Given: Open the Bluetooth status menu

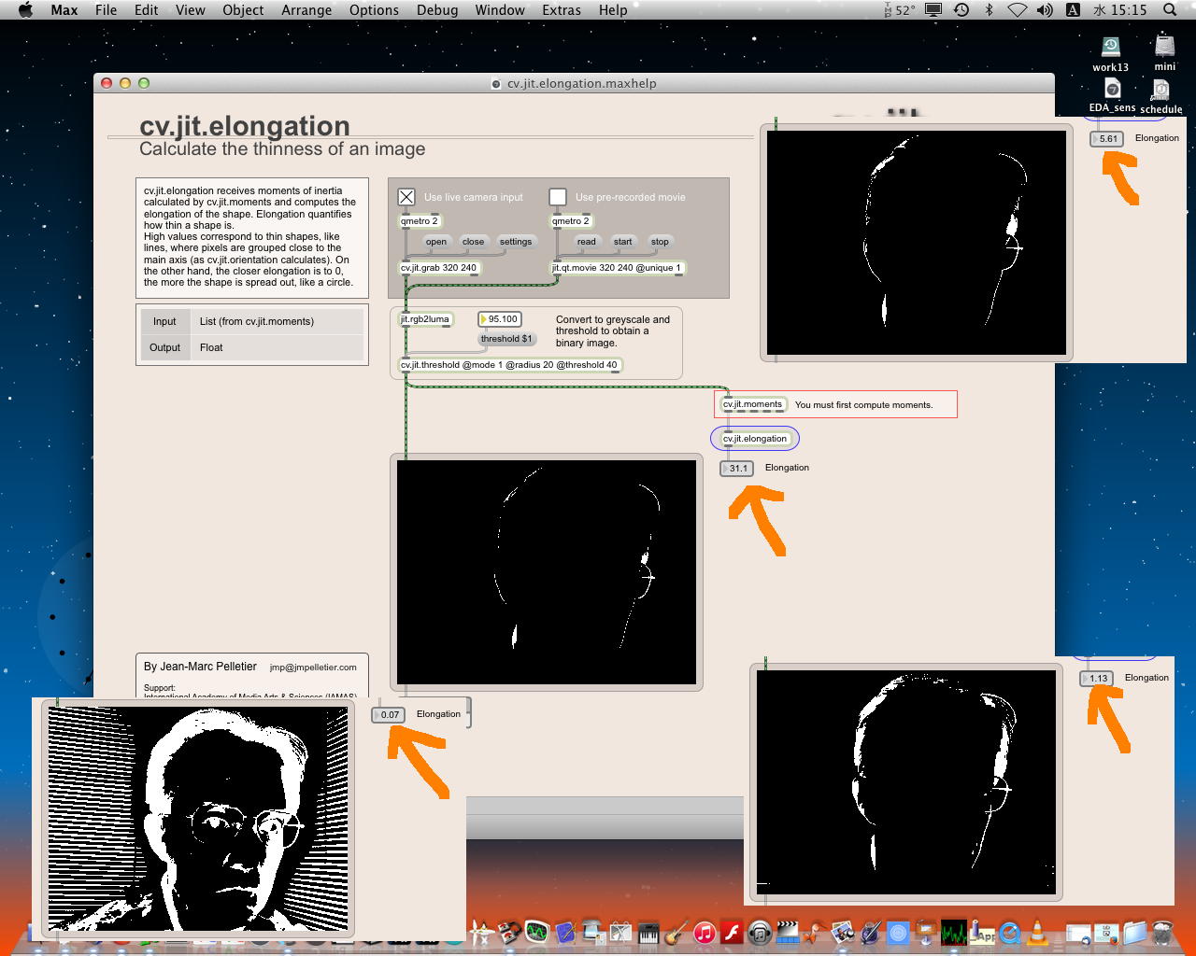Looking at the screenshot, I should [x=989, y=10].
